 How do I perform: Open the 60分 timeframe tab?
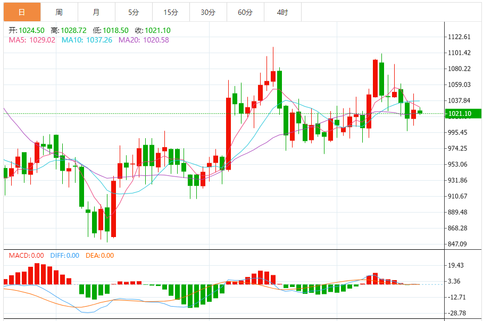click(x=246, y=12)
